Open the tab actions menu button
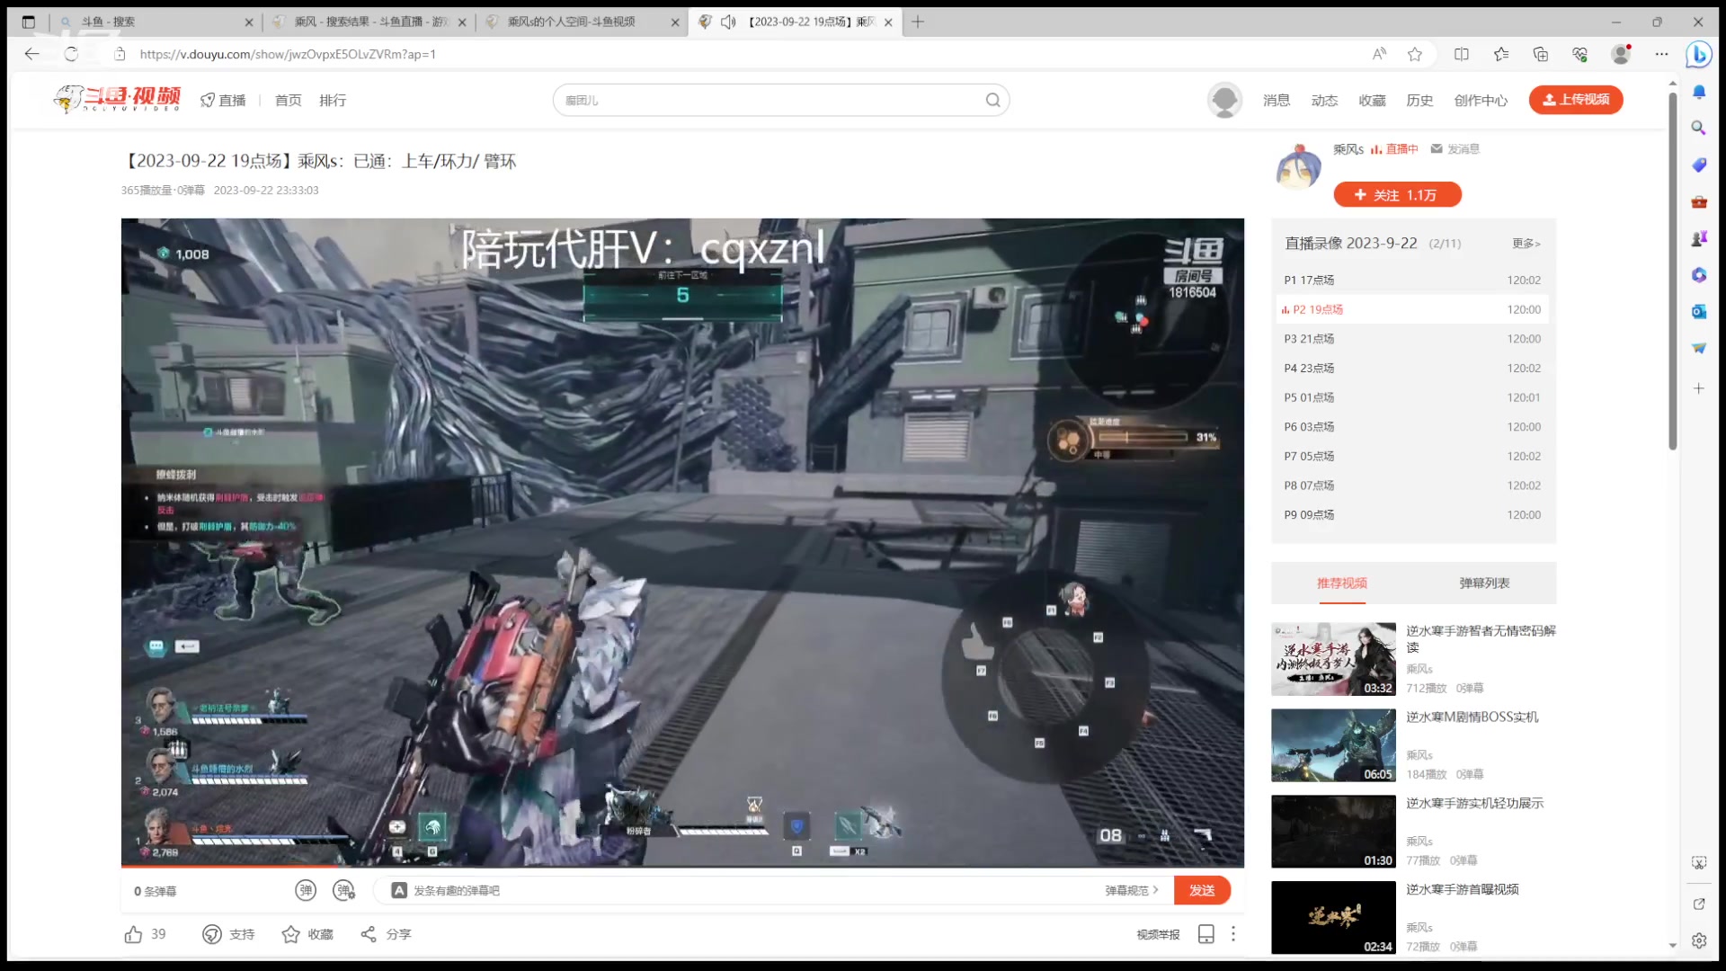This screenshot has width=1726, height=971. [x=29, y=22]
